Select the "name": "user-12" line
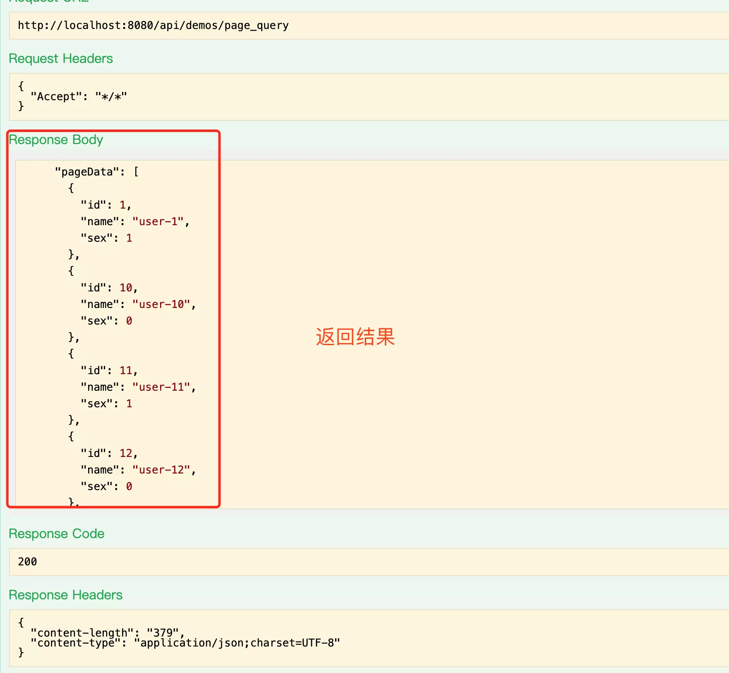This screenshot has width=729, height=673. click(x=138, y=470)
